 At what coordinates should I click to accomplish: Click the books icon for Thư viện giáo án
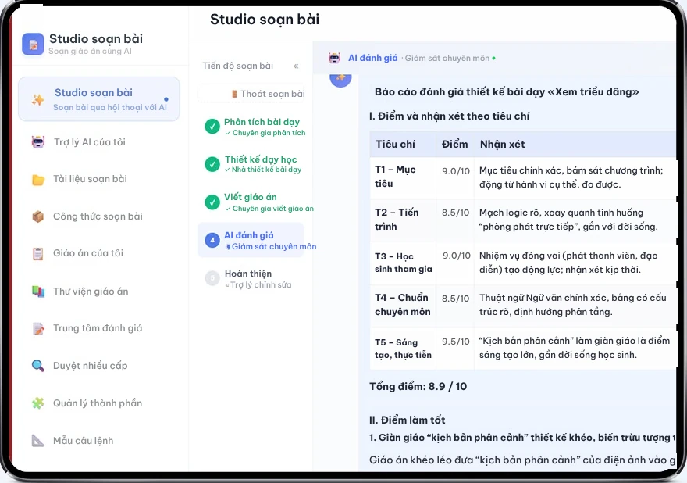click(x=38, y=292)
